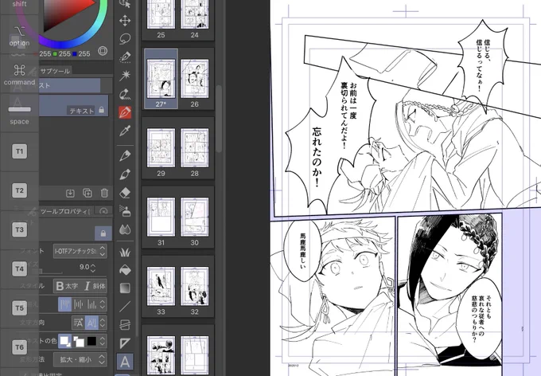Select the Eraser tool
Viewport: 541px width, 376px height.
(125, 193)
